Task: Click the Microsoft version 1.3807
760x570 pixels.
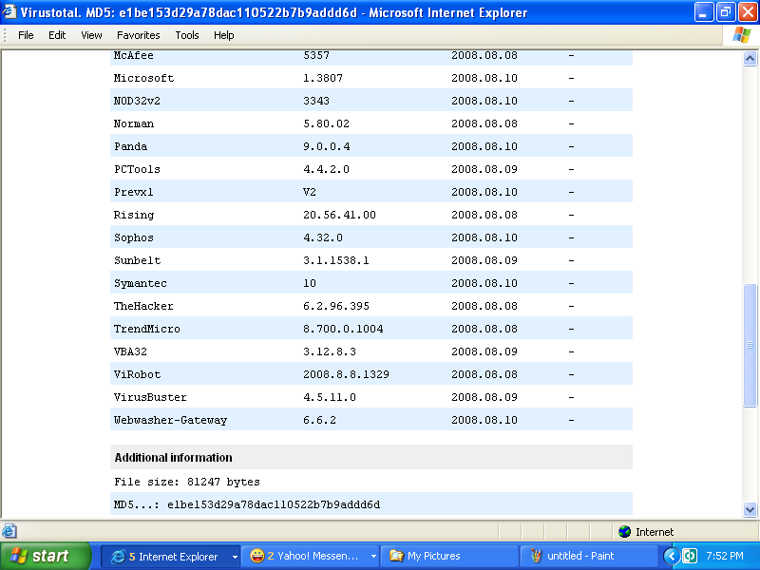Action: [x=323, y=78]
